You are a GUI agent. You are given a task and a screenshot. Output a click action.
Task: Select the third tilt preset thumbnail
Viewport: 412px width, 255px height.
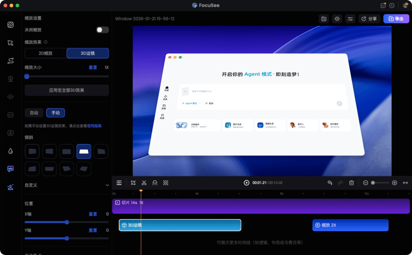click(67, 151)
